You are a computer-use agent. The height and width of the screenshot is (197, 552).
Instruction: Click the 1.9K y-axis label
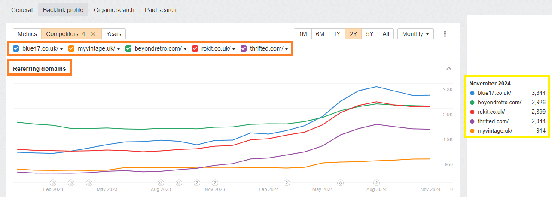(448, 139)
